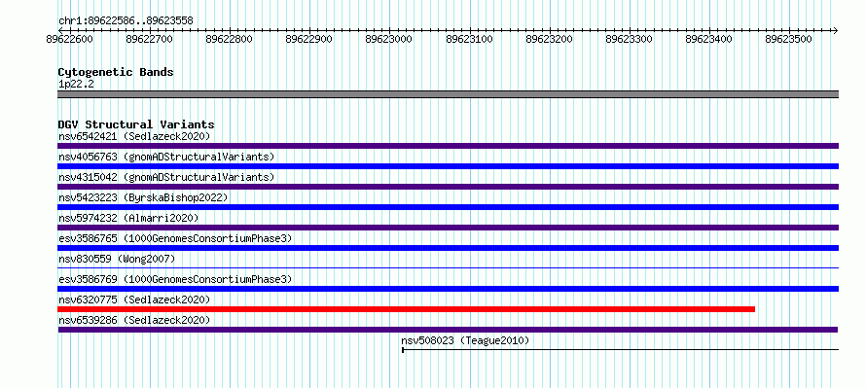Click ruler position 89623500
The width and height of the screenshot is (866, 388).
tap(789, 40)
